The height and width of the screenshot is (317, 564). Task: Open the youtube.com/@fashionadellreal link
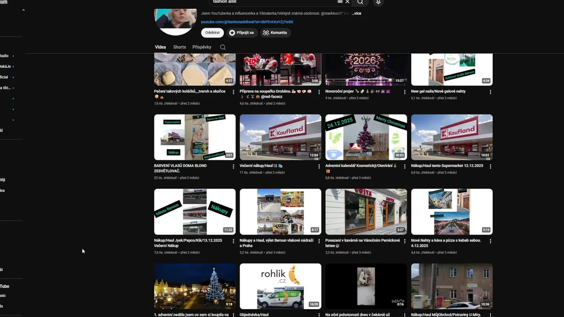(247, 22)
